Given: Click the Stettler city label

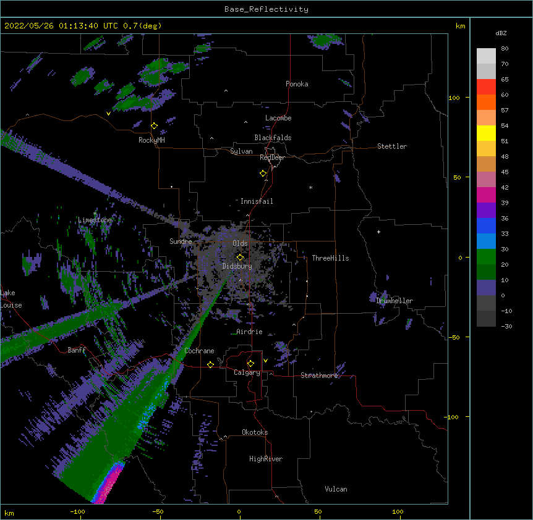Looking at the screenshot, I should (392, 146).
